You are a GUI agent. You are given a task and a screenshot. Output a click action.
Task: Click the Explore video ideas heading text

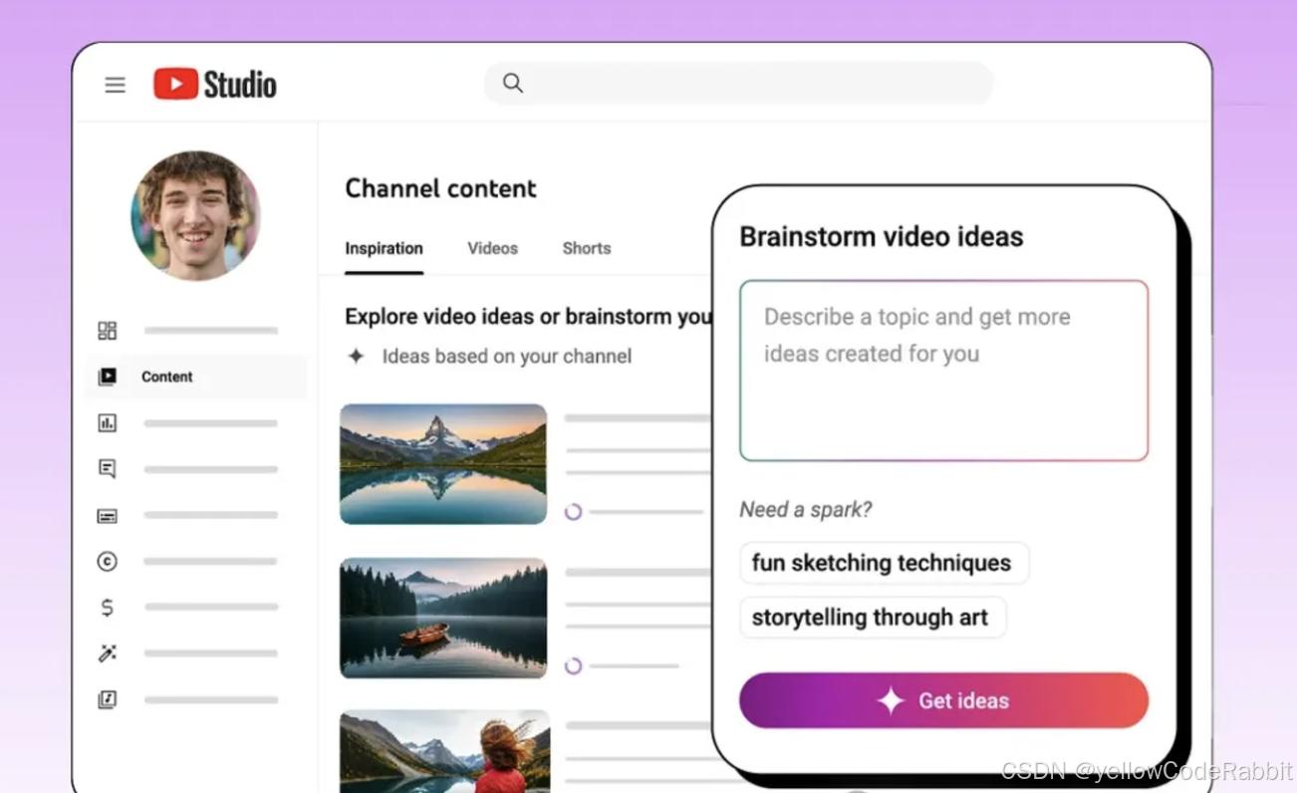pyautogui.click(x=528, y=317)
